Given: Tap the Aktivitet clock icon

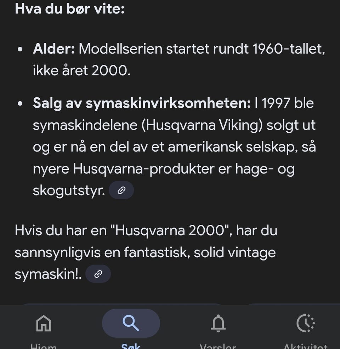Looking at the screenshot, I should click(305, 323).
